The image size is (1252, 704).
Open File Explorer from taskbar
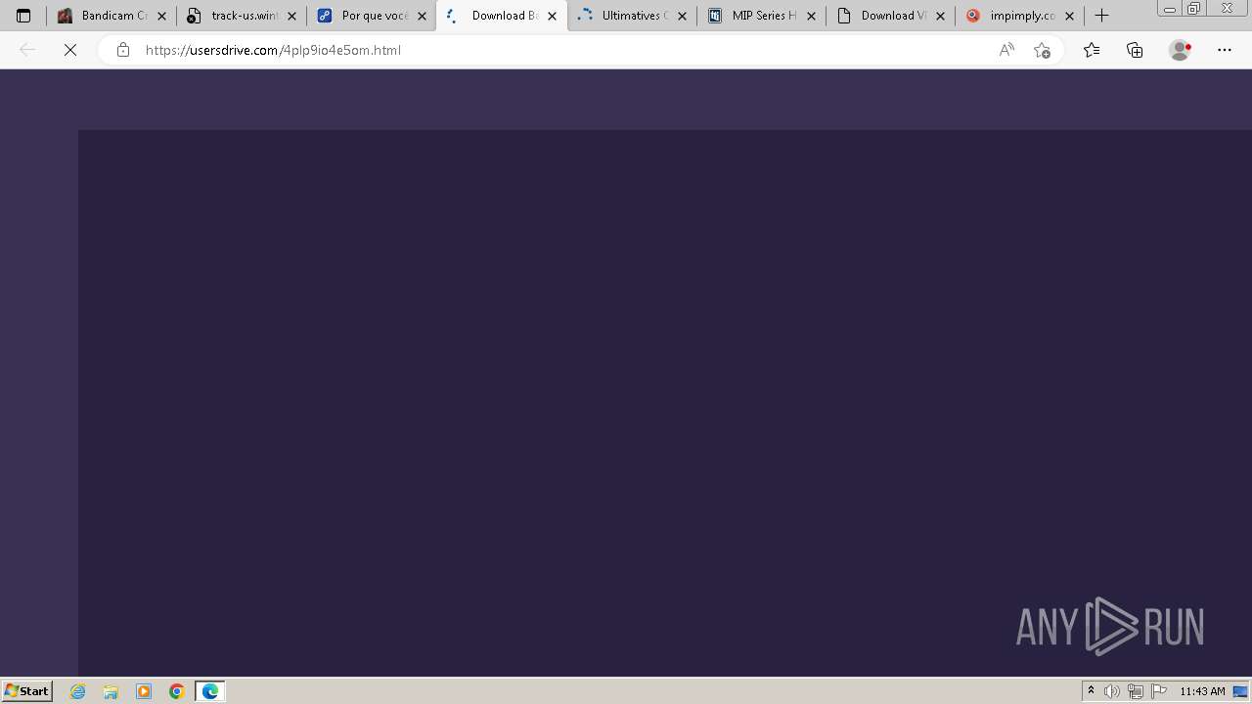111,691
